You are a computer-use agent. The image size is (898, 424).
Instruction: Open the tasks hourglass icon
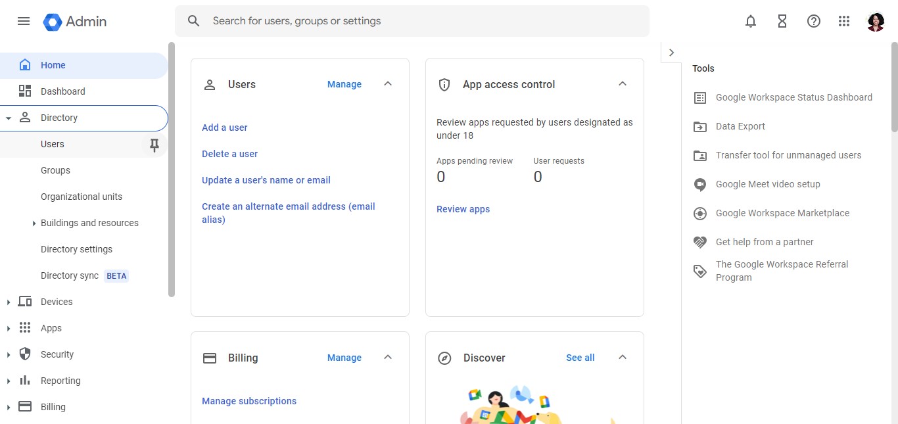pyautogui.click(x=782, y=21)
